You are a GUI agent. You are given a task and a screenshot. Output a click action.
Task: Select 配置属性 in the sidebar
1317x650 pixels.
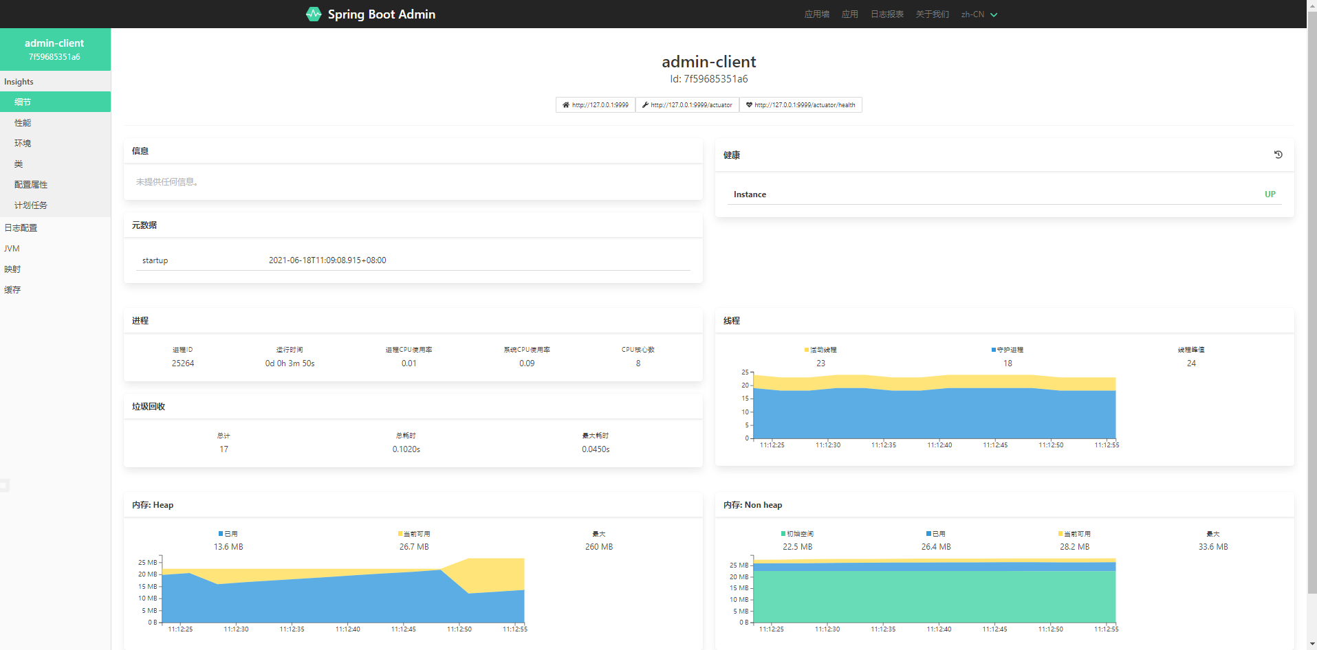[x=55, y=184]
